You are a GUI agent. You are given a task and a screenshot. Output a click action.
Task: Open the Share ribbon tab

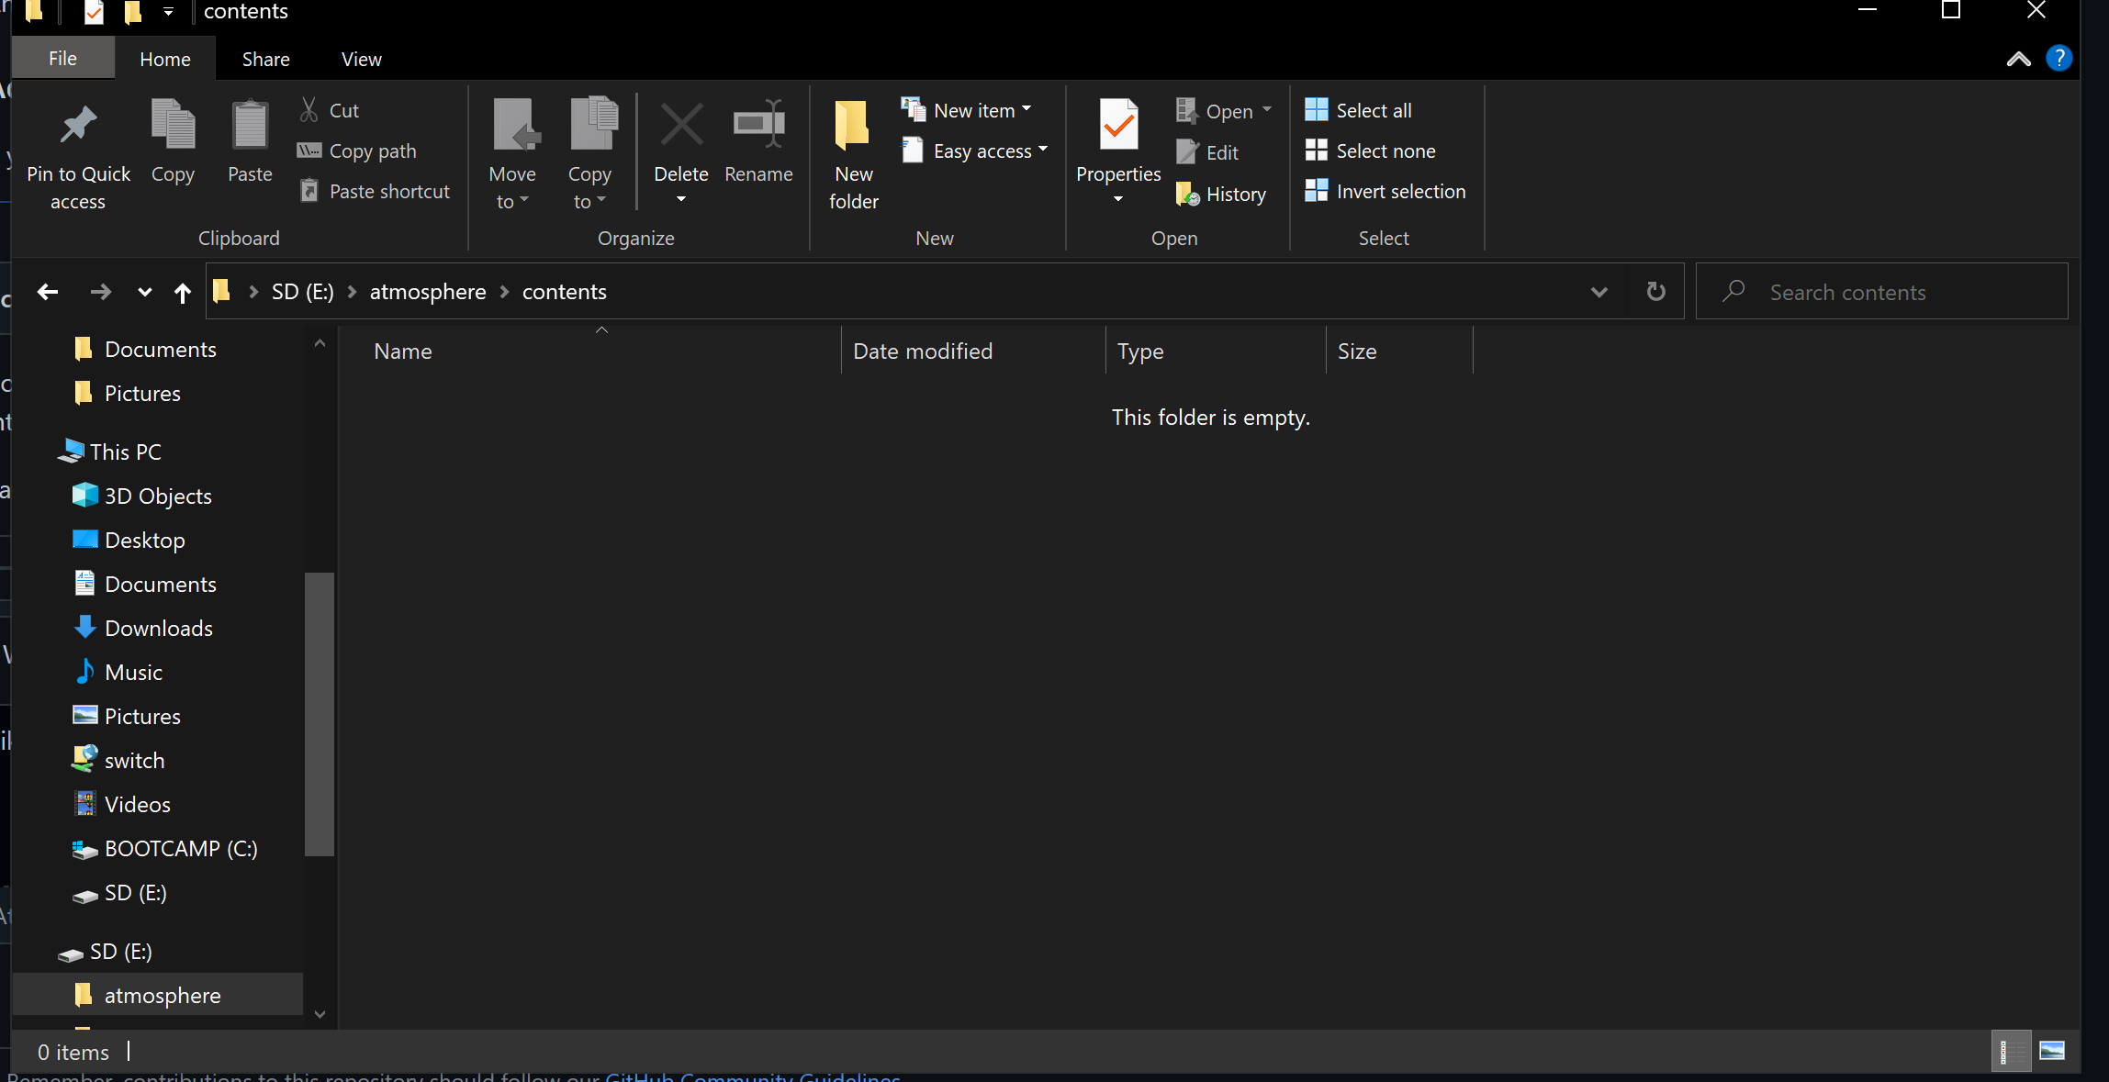click(265, 60)
